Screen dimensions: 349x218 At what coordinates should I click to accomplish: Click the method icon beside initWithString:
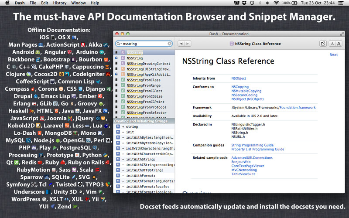coord(118,159)
